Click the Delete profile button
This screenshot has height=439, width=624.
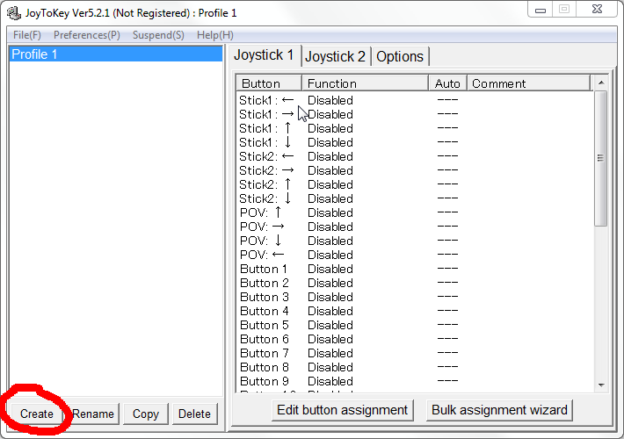pos(194,414)
